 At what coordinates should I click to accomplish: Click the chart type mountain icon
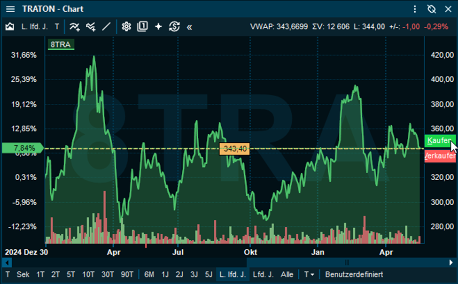point(10,27)
